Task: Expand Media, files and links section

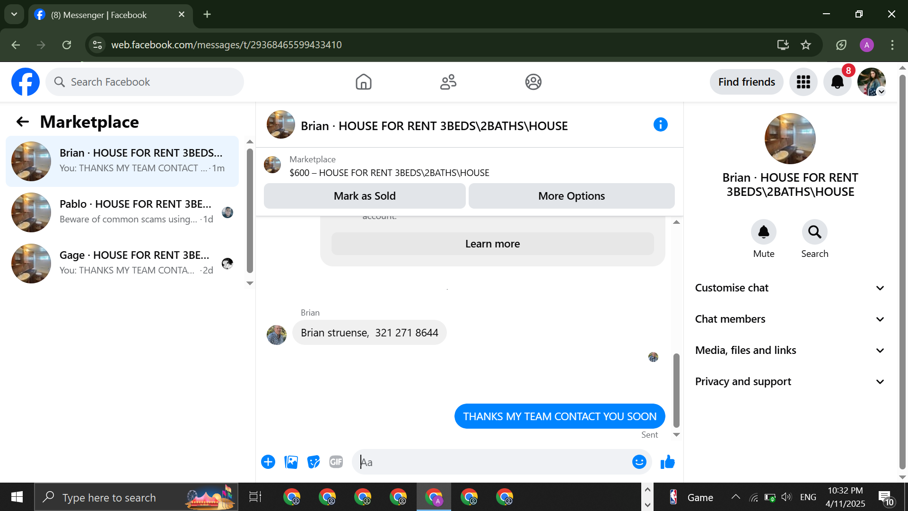Action: [790, 350]
